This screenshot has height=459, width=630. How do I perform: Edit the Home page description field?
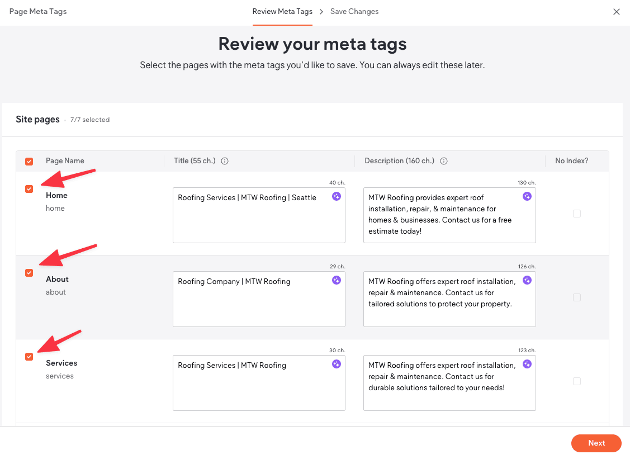449,215
